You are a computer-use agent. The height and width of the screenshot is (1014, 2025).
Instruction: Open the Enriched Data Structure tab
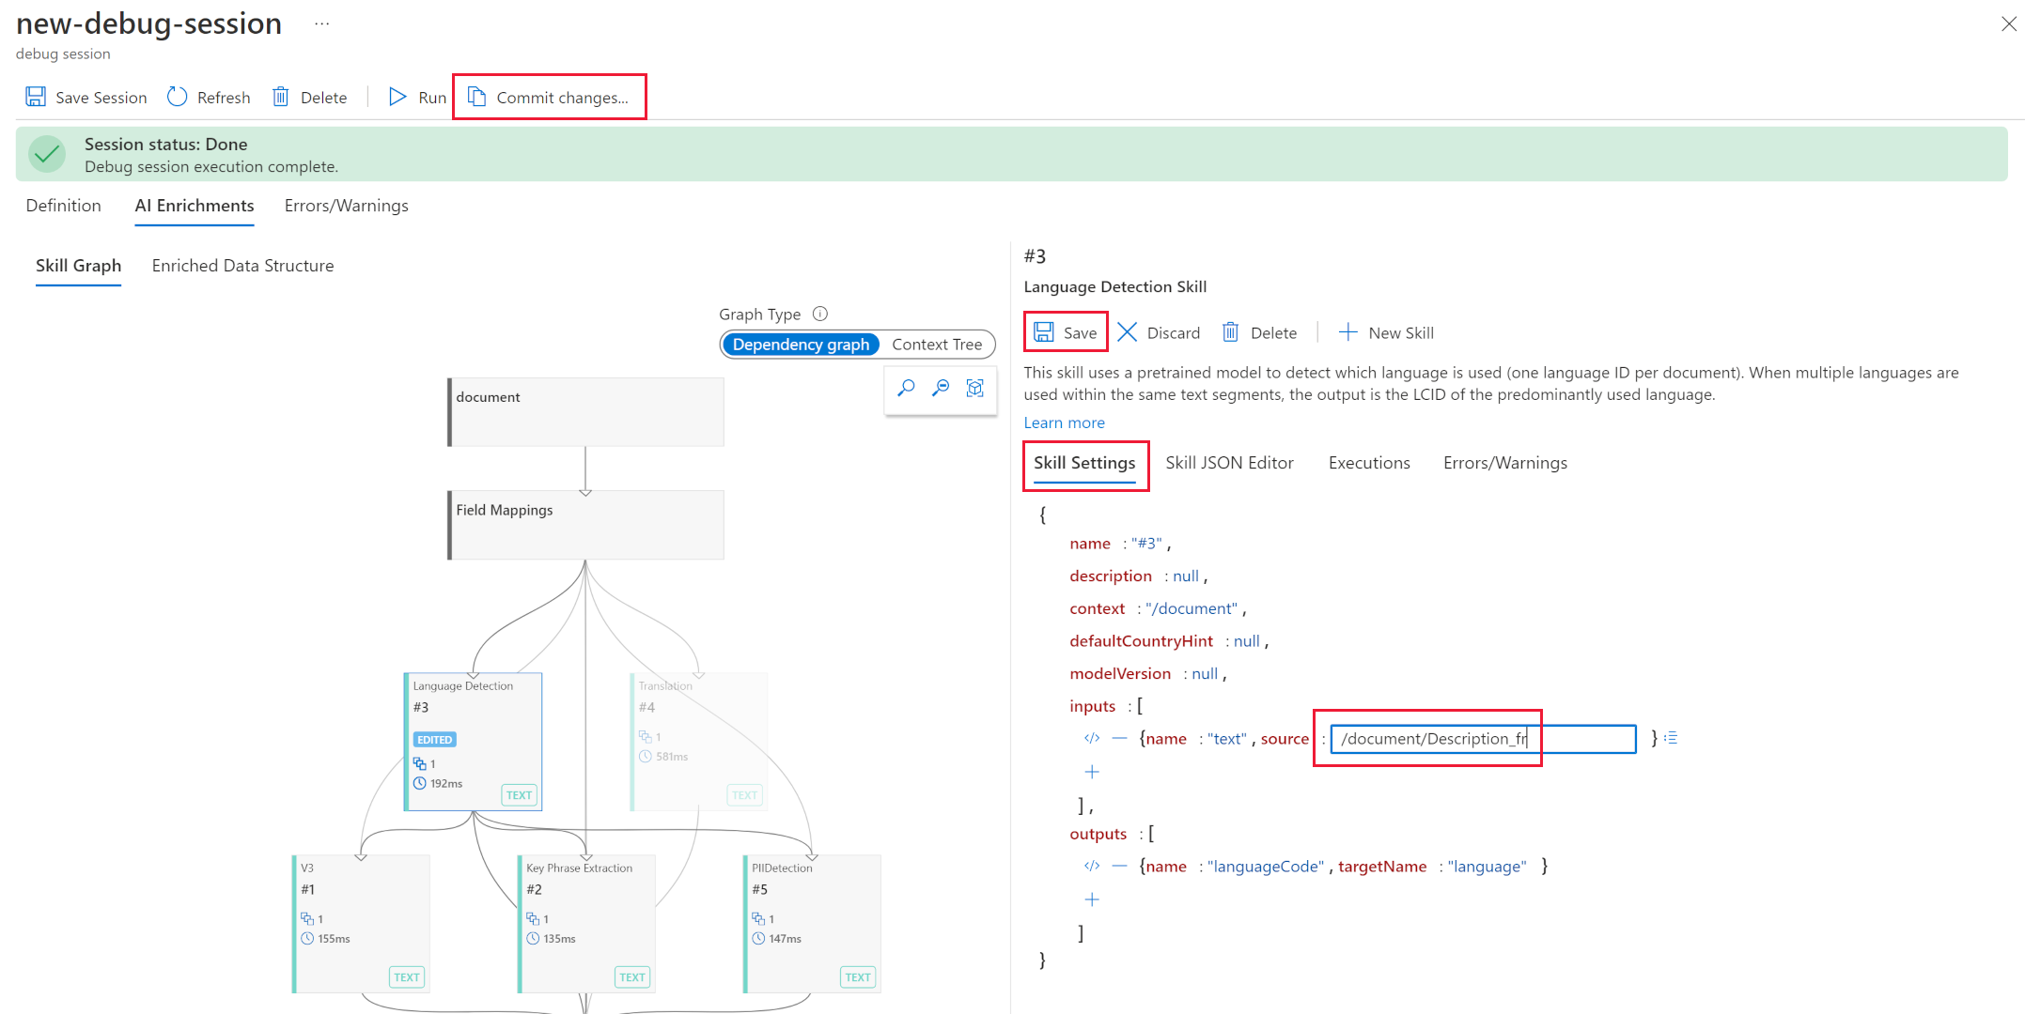[x=242, y=266]
